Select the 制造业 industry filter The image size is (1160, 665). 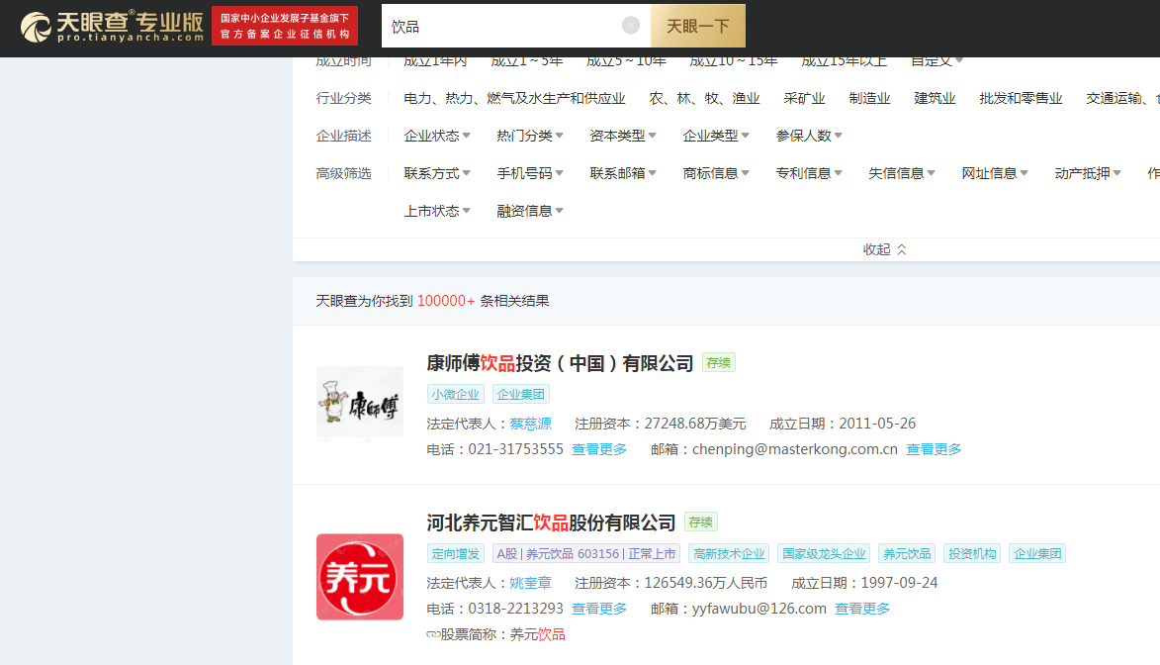pos(869,99)
